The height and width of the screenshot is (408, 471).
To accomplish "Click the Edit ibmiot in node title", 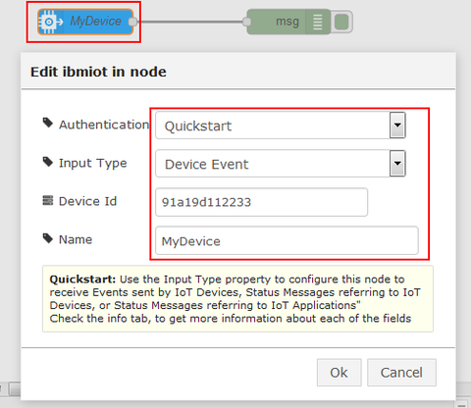I will 98,72.
